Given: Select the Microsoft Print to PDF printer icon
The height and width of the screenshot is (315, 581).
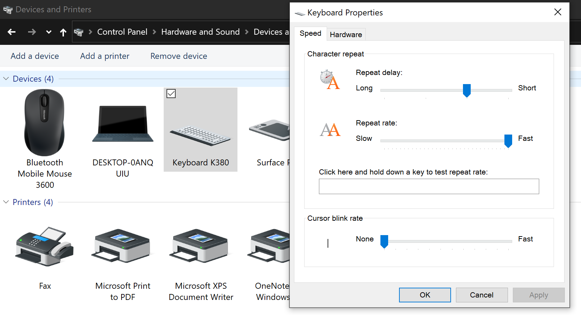Looking at the screenshot, I should tap(123, 246).
